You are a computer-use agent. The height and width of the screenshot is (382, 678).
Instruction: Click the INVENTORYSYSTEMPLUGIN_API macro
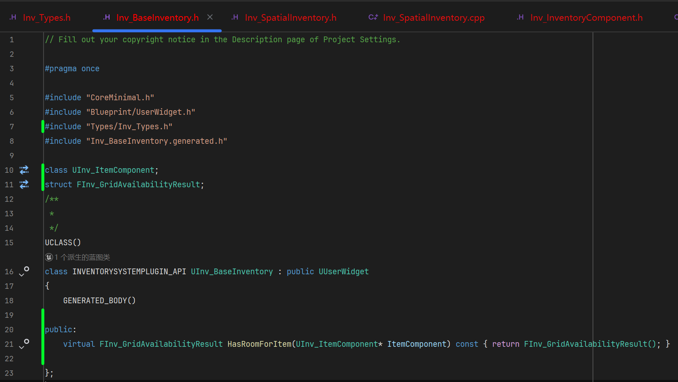(x=129, y=272)
